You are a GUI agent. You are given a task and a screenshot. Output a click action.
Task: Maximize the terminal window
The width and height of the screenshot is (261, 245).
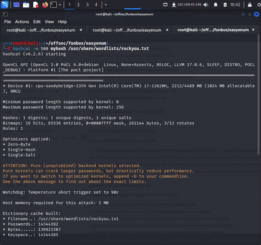(250, 14)
